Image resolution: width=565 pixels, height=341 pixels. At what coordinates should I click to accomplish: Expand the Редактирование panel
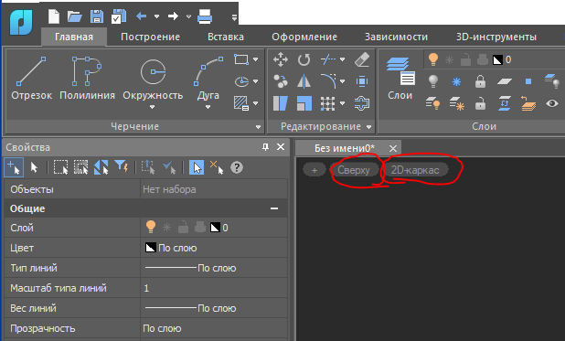point(368,127)
